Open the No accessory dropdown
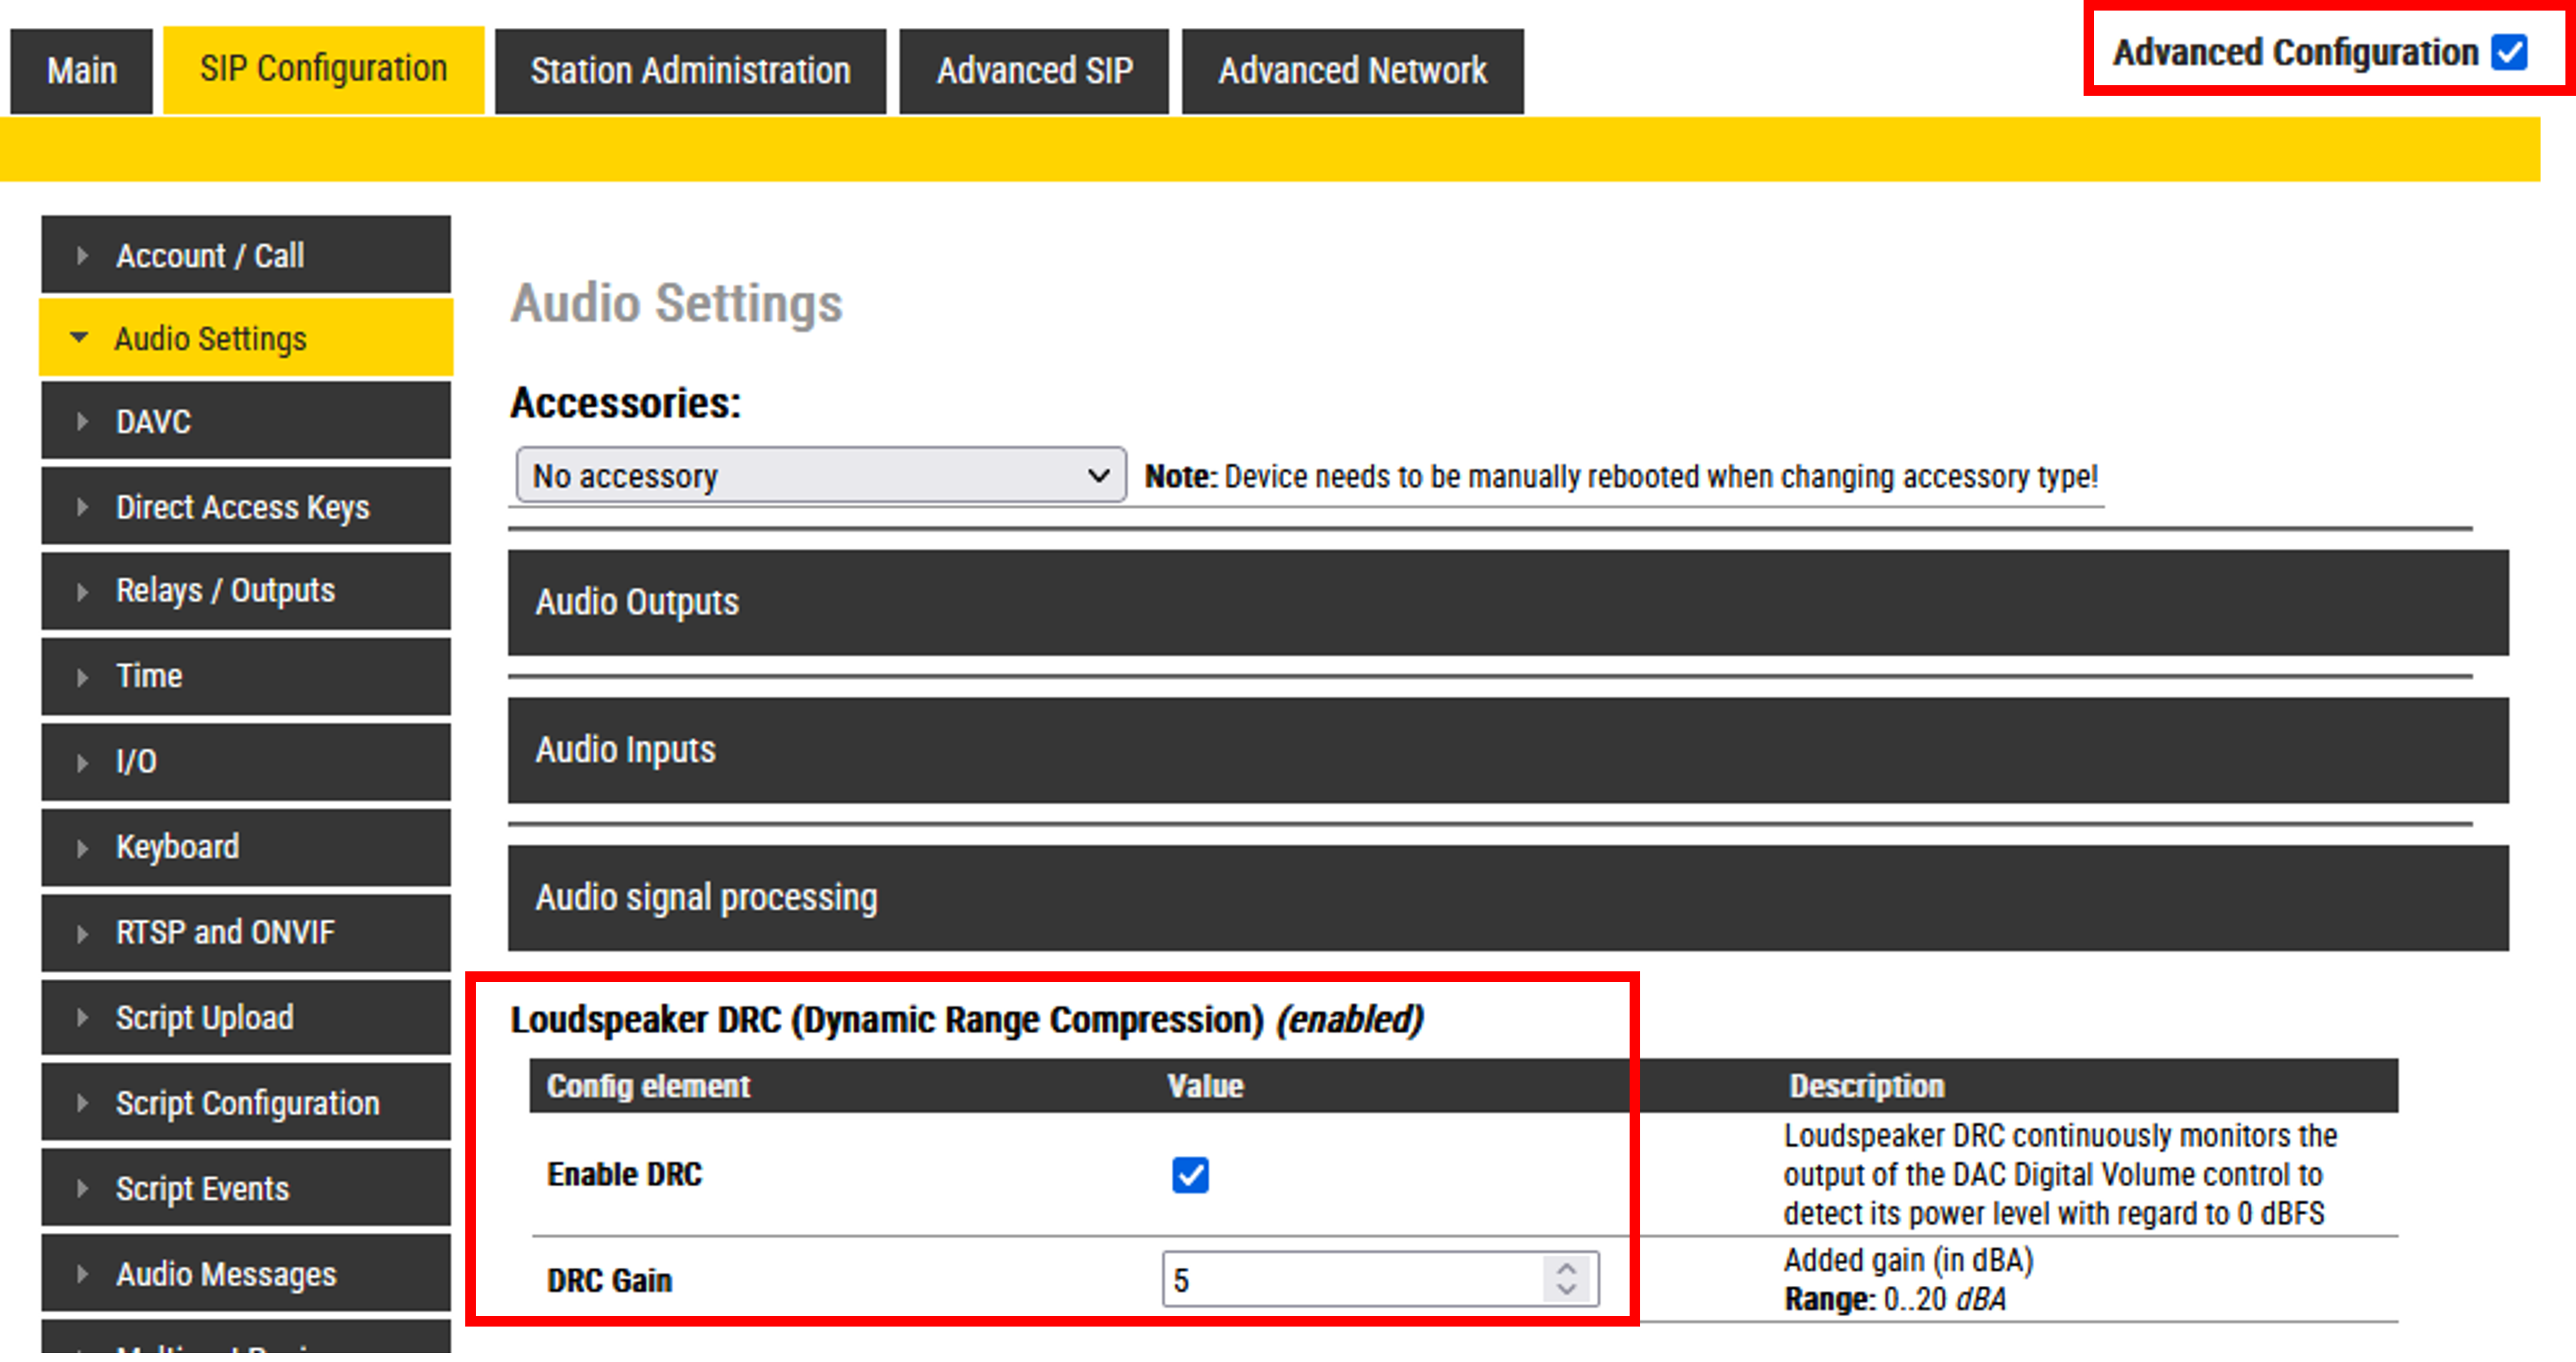 pyautogui.click(x=820, y=476)
